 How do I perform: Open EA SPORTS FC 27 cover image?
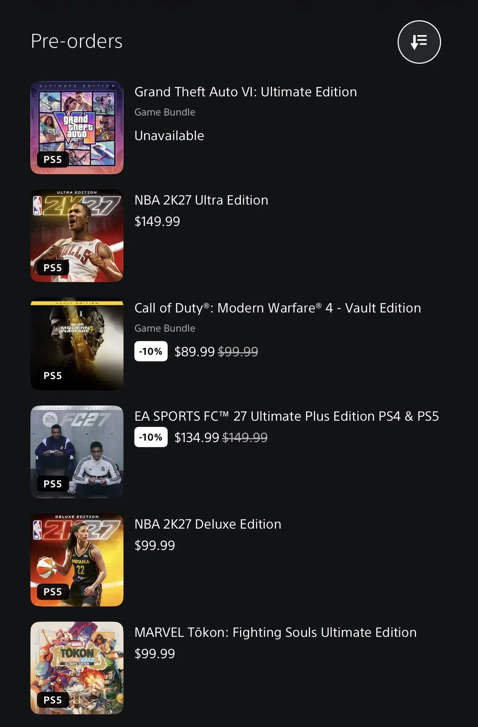[77, 452]
